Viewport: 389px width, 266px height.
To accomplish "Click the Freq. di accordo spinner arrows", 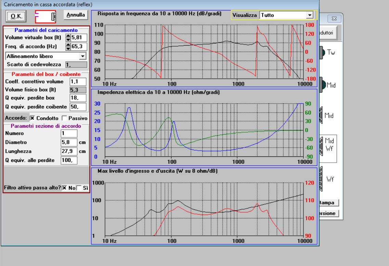I will [68, 47].
